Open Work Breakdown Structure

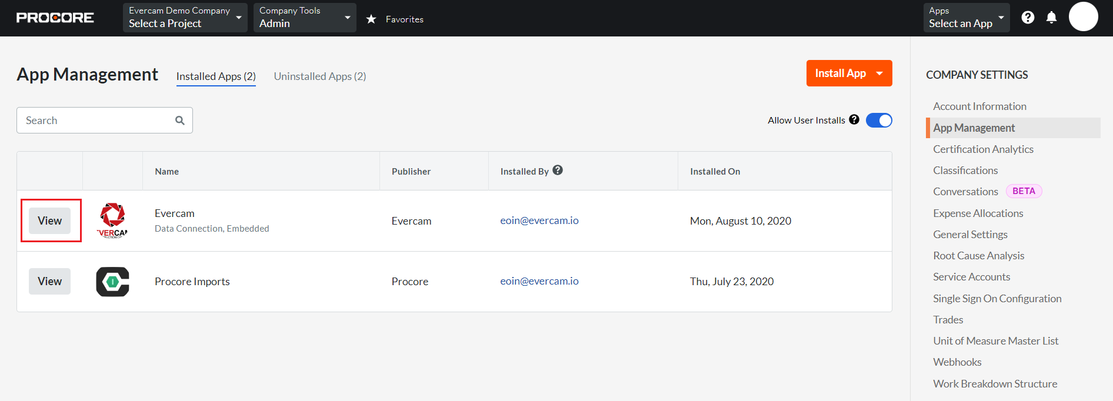(x=995, y=384)
